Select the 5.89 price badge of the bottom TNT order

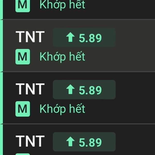(84, 142)
